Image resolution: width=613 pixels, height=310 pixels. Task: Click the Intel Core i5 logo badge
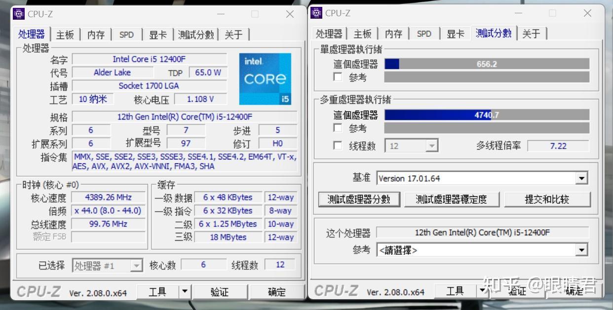tap(265, 79)
